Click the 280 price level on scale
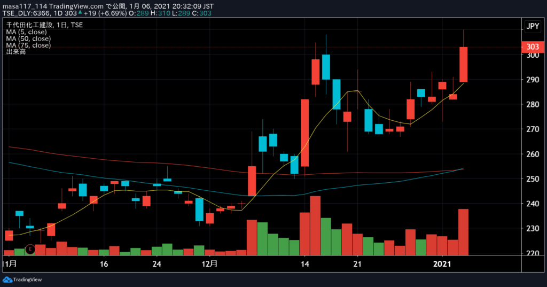 click(533, 104)
